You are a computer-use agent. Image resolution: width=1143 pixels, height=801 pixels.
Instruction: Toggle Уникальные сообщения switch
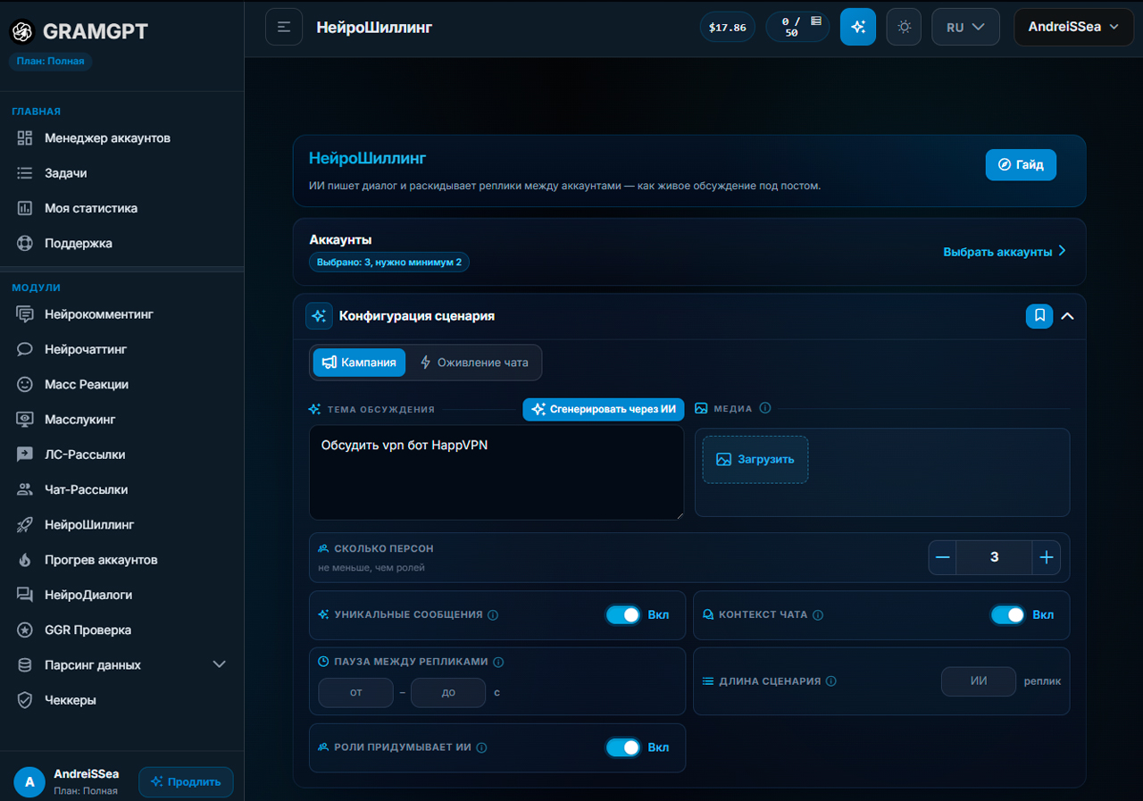click(x=623, y=614)
